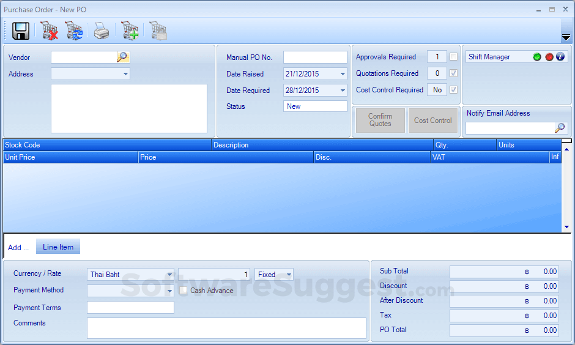The width and height of the screenshot is (575, 345).
Task: Click the Comments text box
Action: pos(226,328)
